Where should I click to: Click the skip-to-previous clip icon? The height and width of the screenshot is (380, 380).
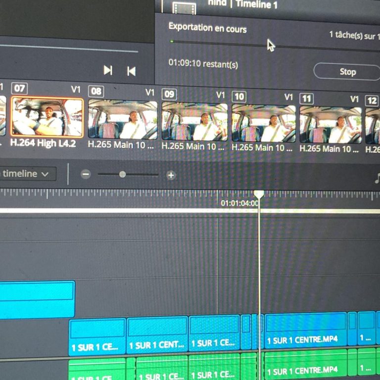coord(131,71)
